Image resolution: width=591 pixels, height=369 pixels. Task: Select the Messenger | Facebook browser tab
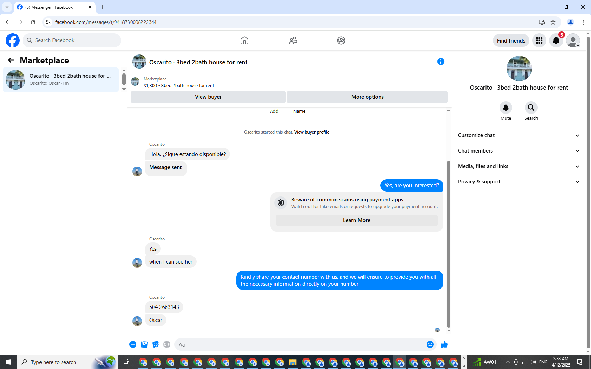[x=55, y=7]
